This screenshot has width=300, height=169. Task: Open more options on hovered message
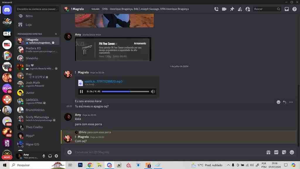(x=291, y=102)
